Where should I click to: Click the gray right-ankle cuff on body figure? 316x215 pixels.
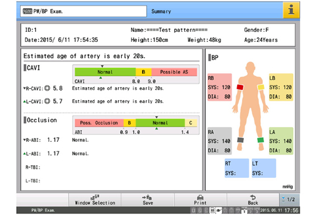[240, 140]
